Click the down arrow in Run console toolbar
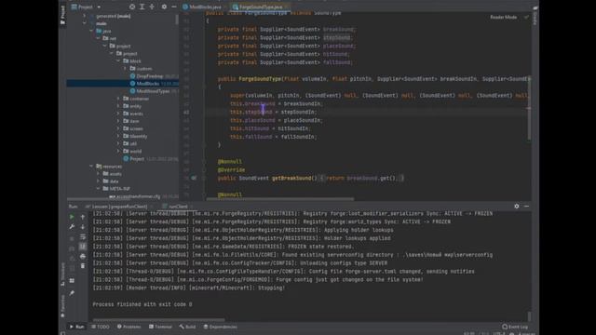This screenshot has width=596, height=335. point(83,227)
